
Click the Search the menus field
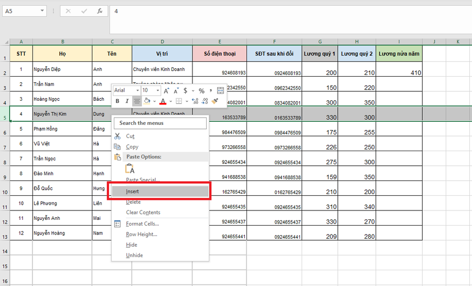pos(160,123)
